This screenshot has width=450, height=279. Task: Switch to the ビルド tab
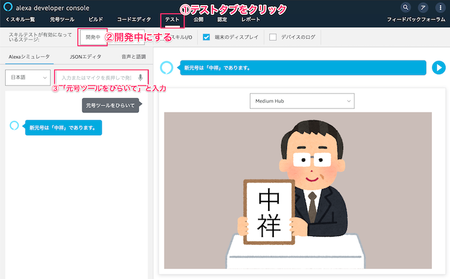point(96,19)
